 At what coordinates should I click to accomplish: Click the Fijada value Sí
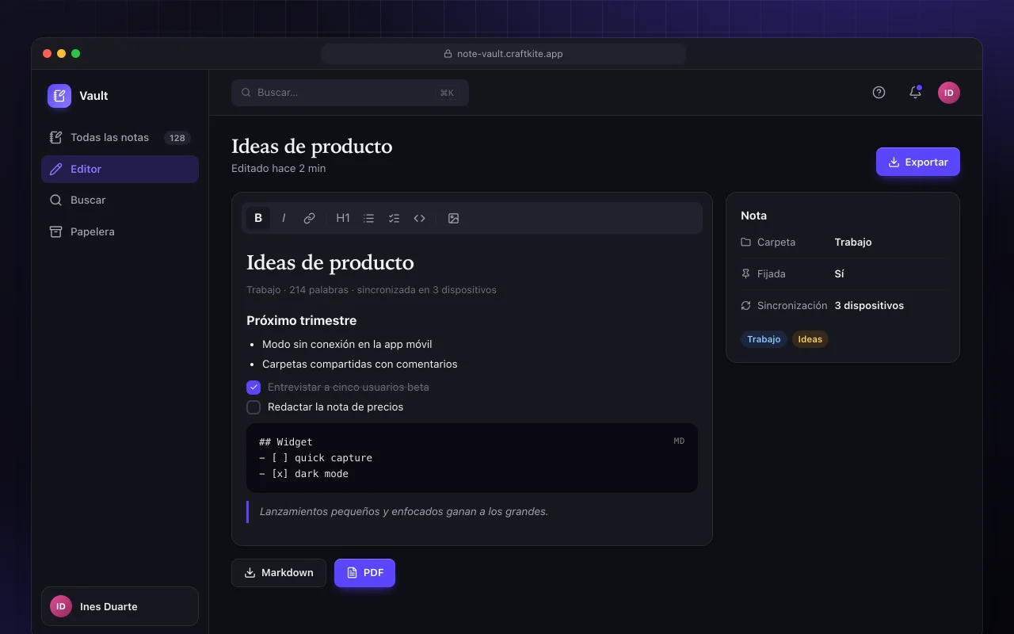coord(840,273)
